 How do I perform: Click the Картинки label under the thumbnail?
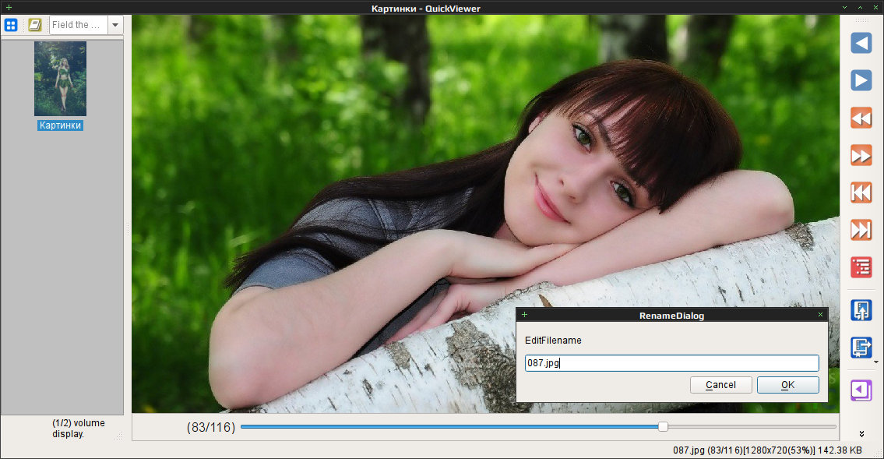[60, 125]
